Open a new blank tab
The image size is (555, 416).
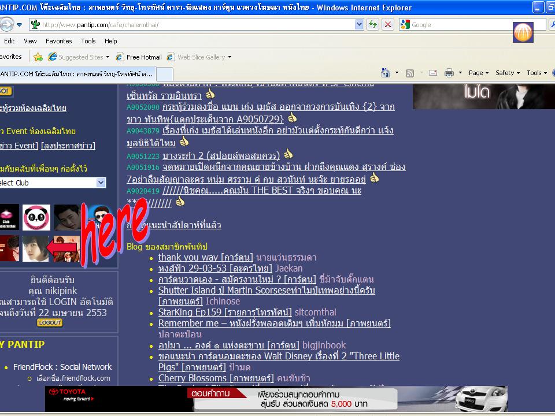point(165,75)
